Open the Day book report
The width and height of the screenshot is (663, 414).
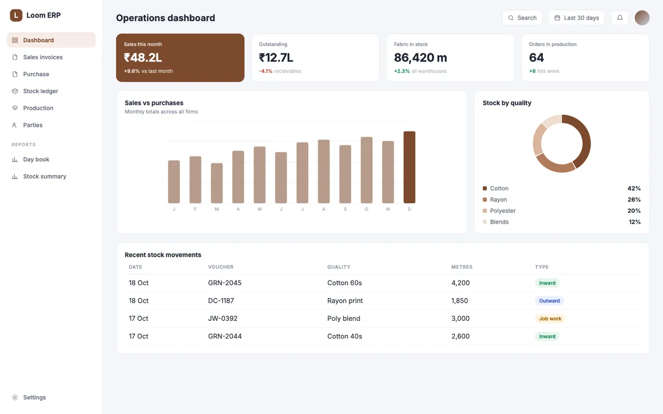tap(51, 159)
